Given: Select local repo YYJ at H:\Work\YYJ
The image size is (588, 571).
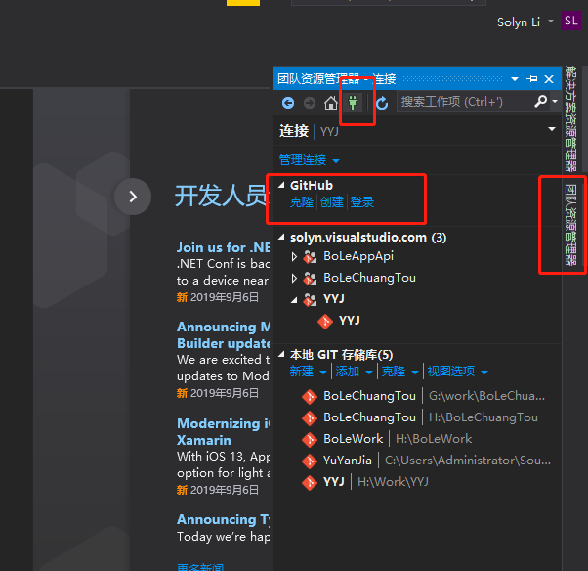Looking at the screenshot, I should click(x=365, y=482).
